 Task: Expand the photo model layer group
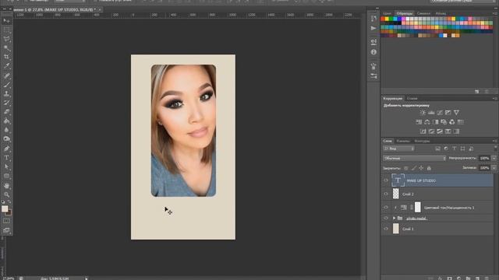[394, 218]
